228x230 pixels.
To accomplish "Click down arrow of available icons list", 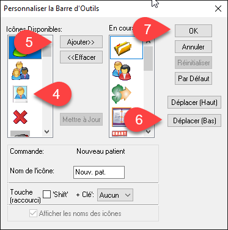I will (x=47, y=132).
